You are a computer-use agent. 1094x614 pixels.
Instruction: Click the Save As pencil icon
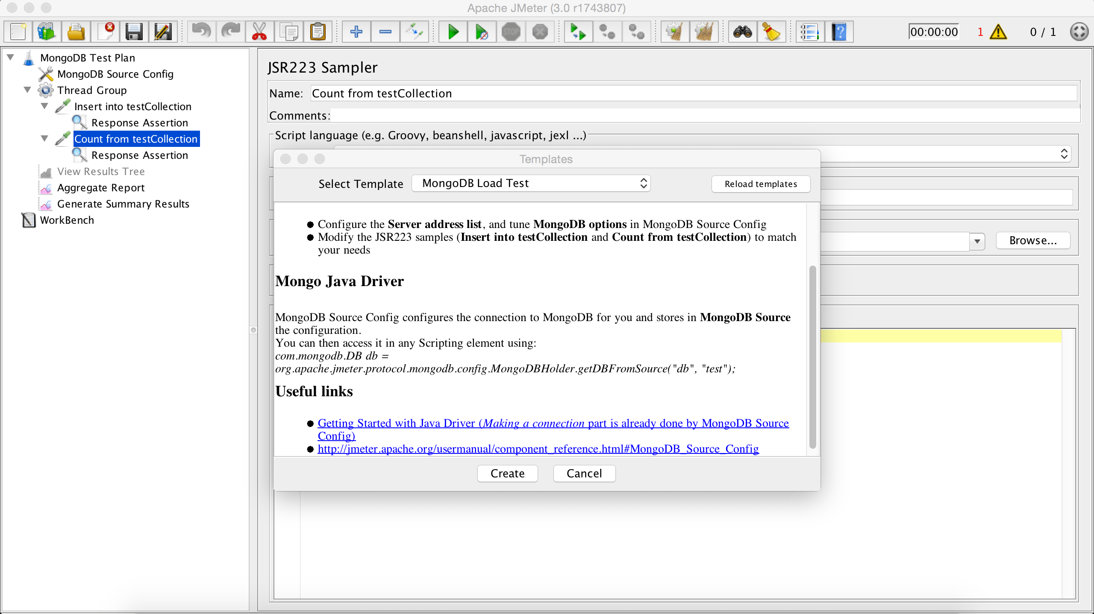click(163, 32)
